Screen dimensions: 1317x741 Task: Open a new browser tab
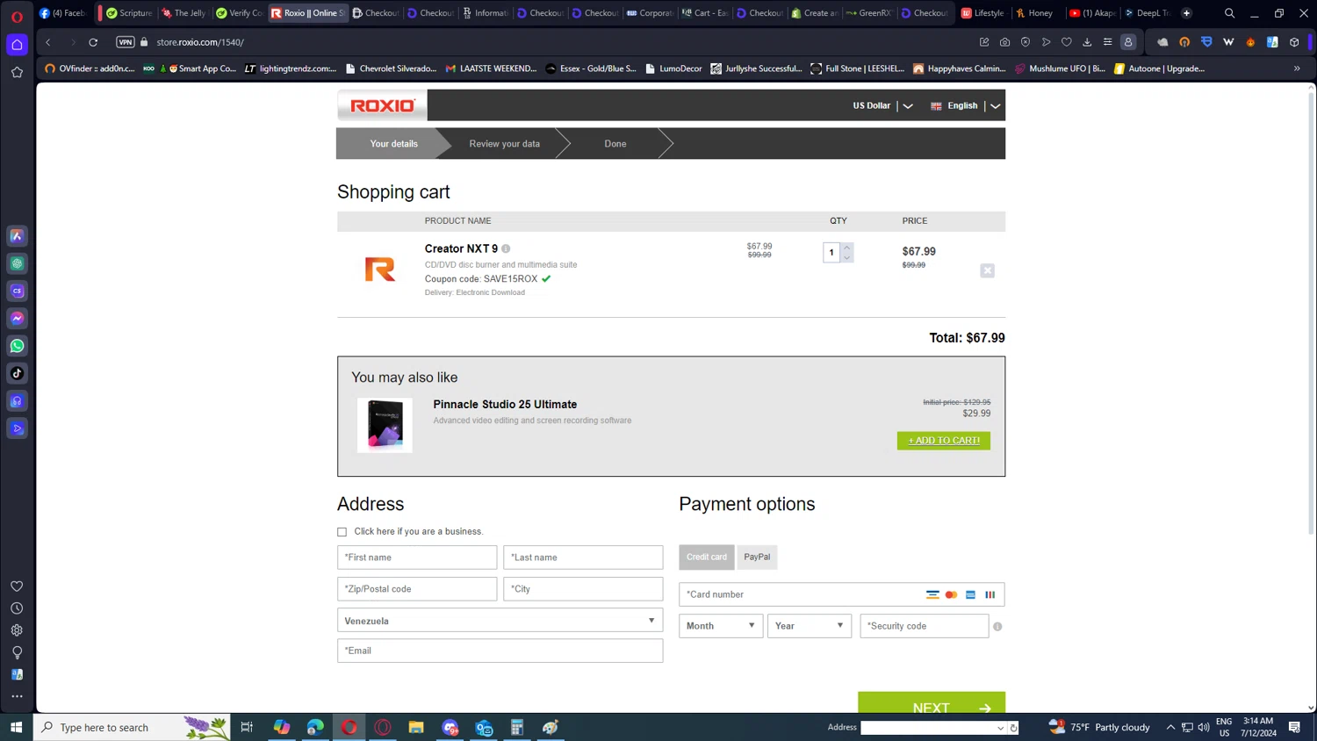pyautogui.click(x=1186, y=13)
